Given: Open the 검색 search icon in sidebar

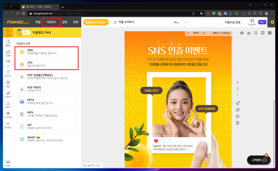Looking at the screenshot, I should [x=8, y=33].
